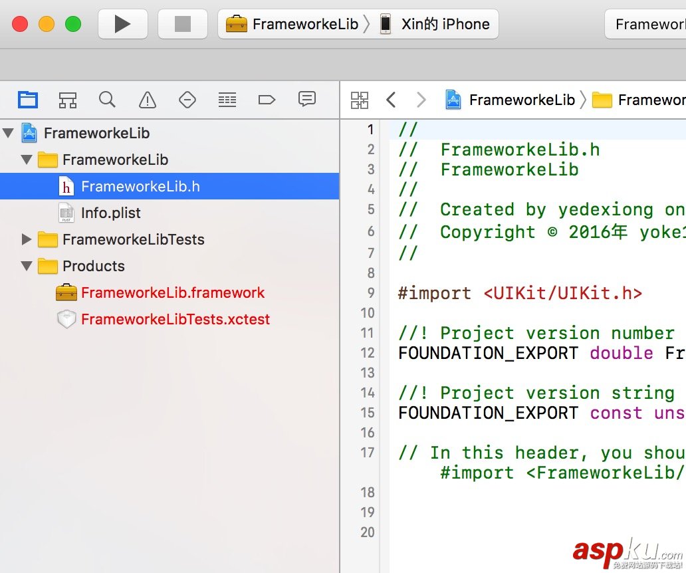Run the project with the Play button

(122, 24)
